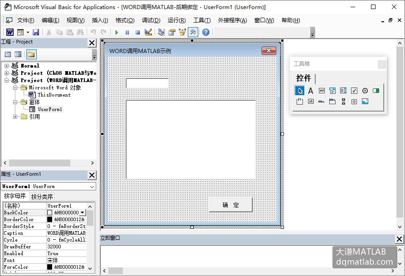405x276 pixels.
Task: Click the Find binoculars icon
Action: tap(80, 32)
